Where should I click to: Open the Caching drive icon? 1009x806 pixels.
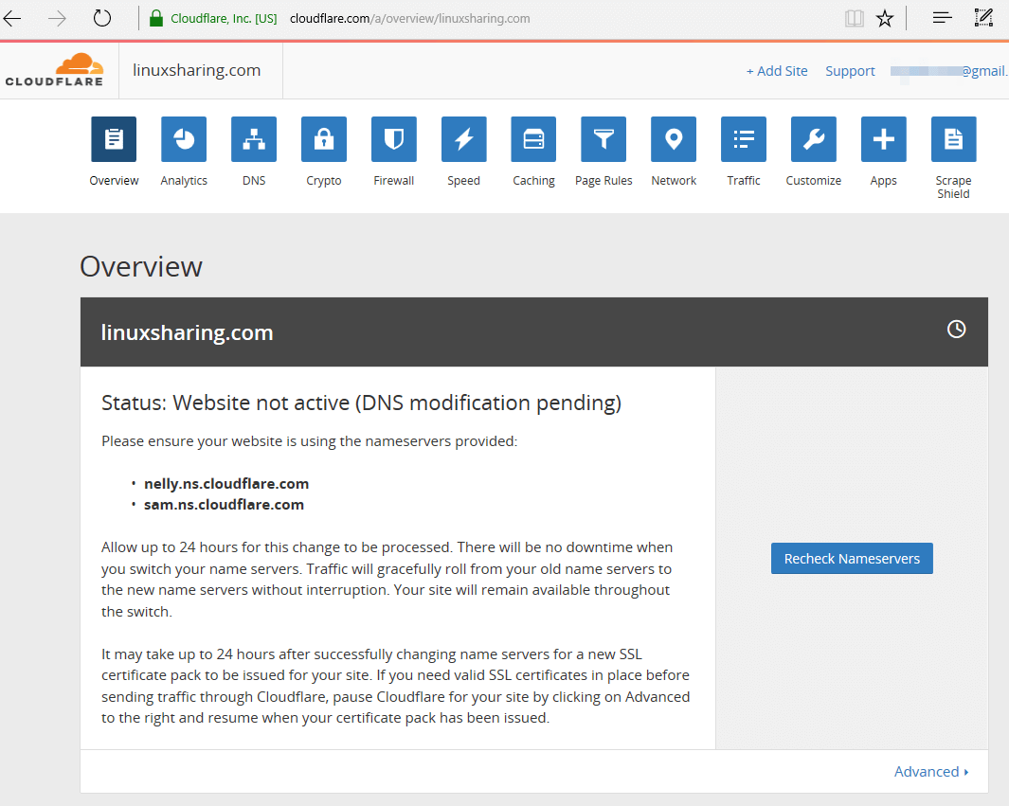[533, 140]
